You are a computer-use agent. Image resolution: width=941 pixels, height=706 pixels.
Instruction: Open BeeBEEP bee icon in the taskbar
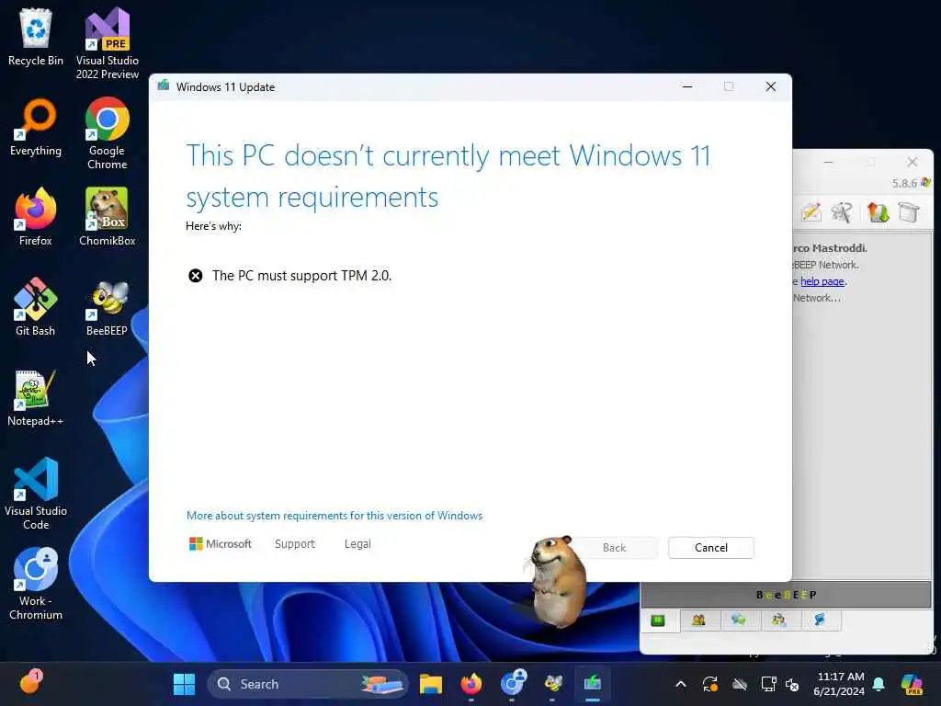[552, 684]
